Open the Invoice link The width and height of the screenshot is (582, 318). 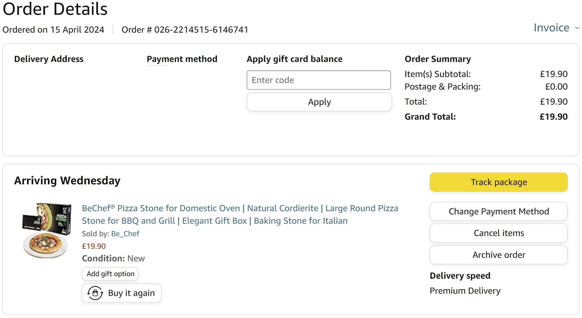[551, 28]
